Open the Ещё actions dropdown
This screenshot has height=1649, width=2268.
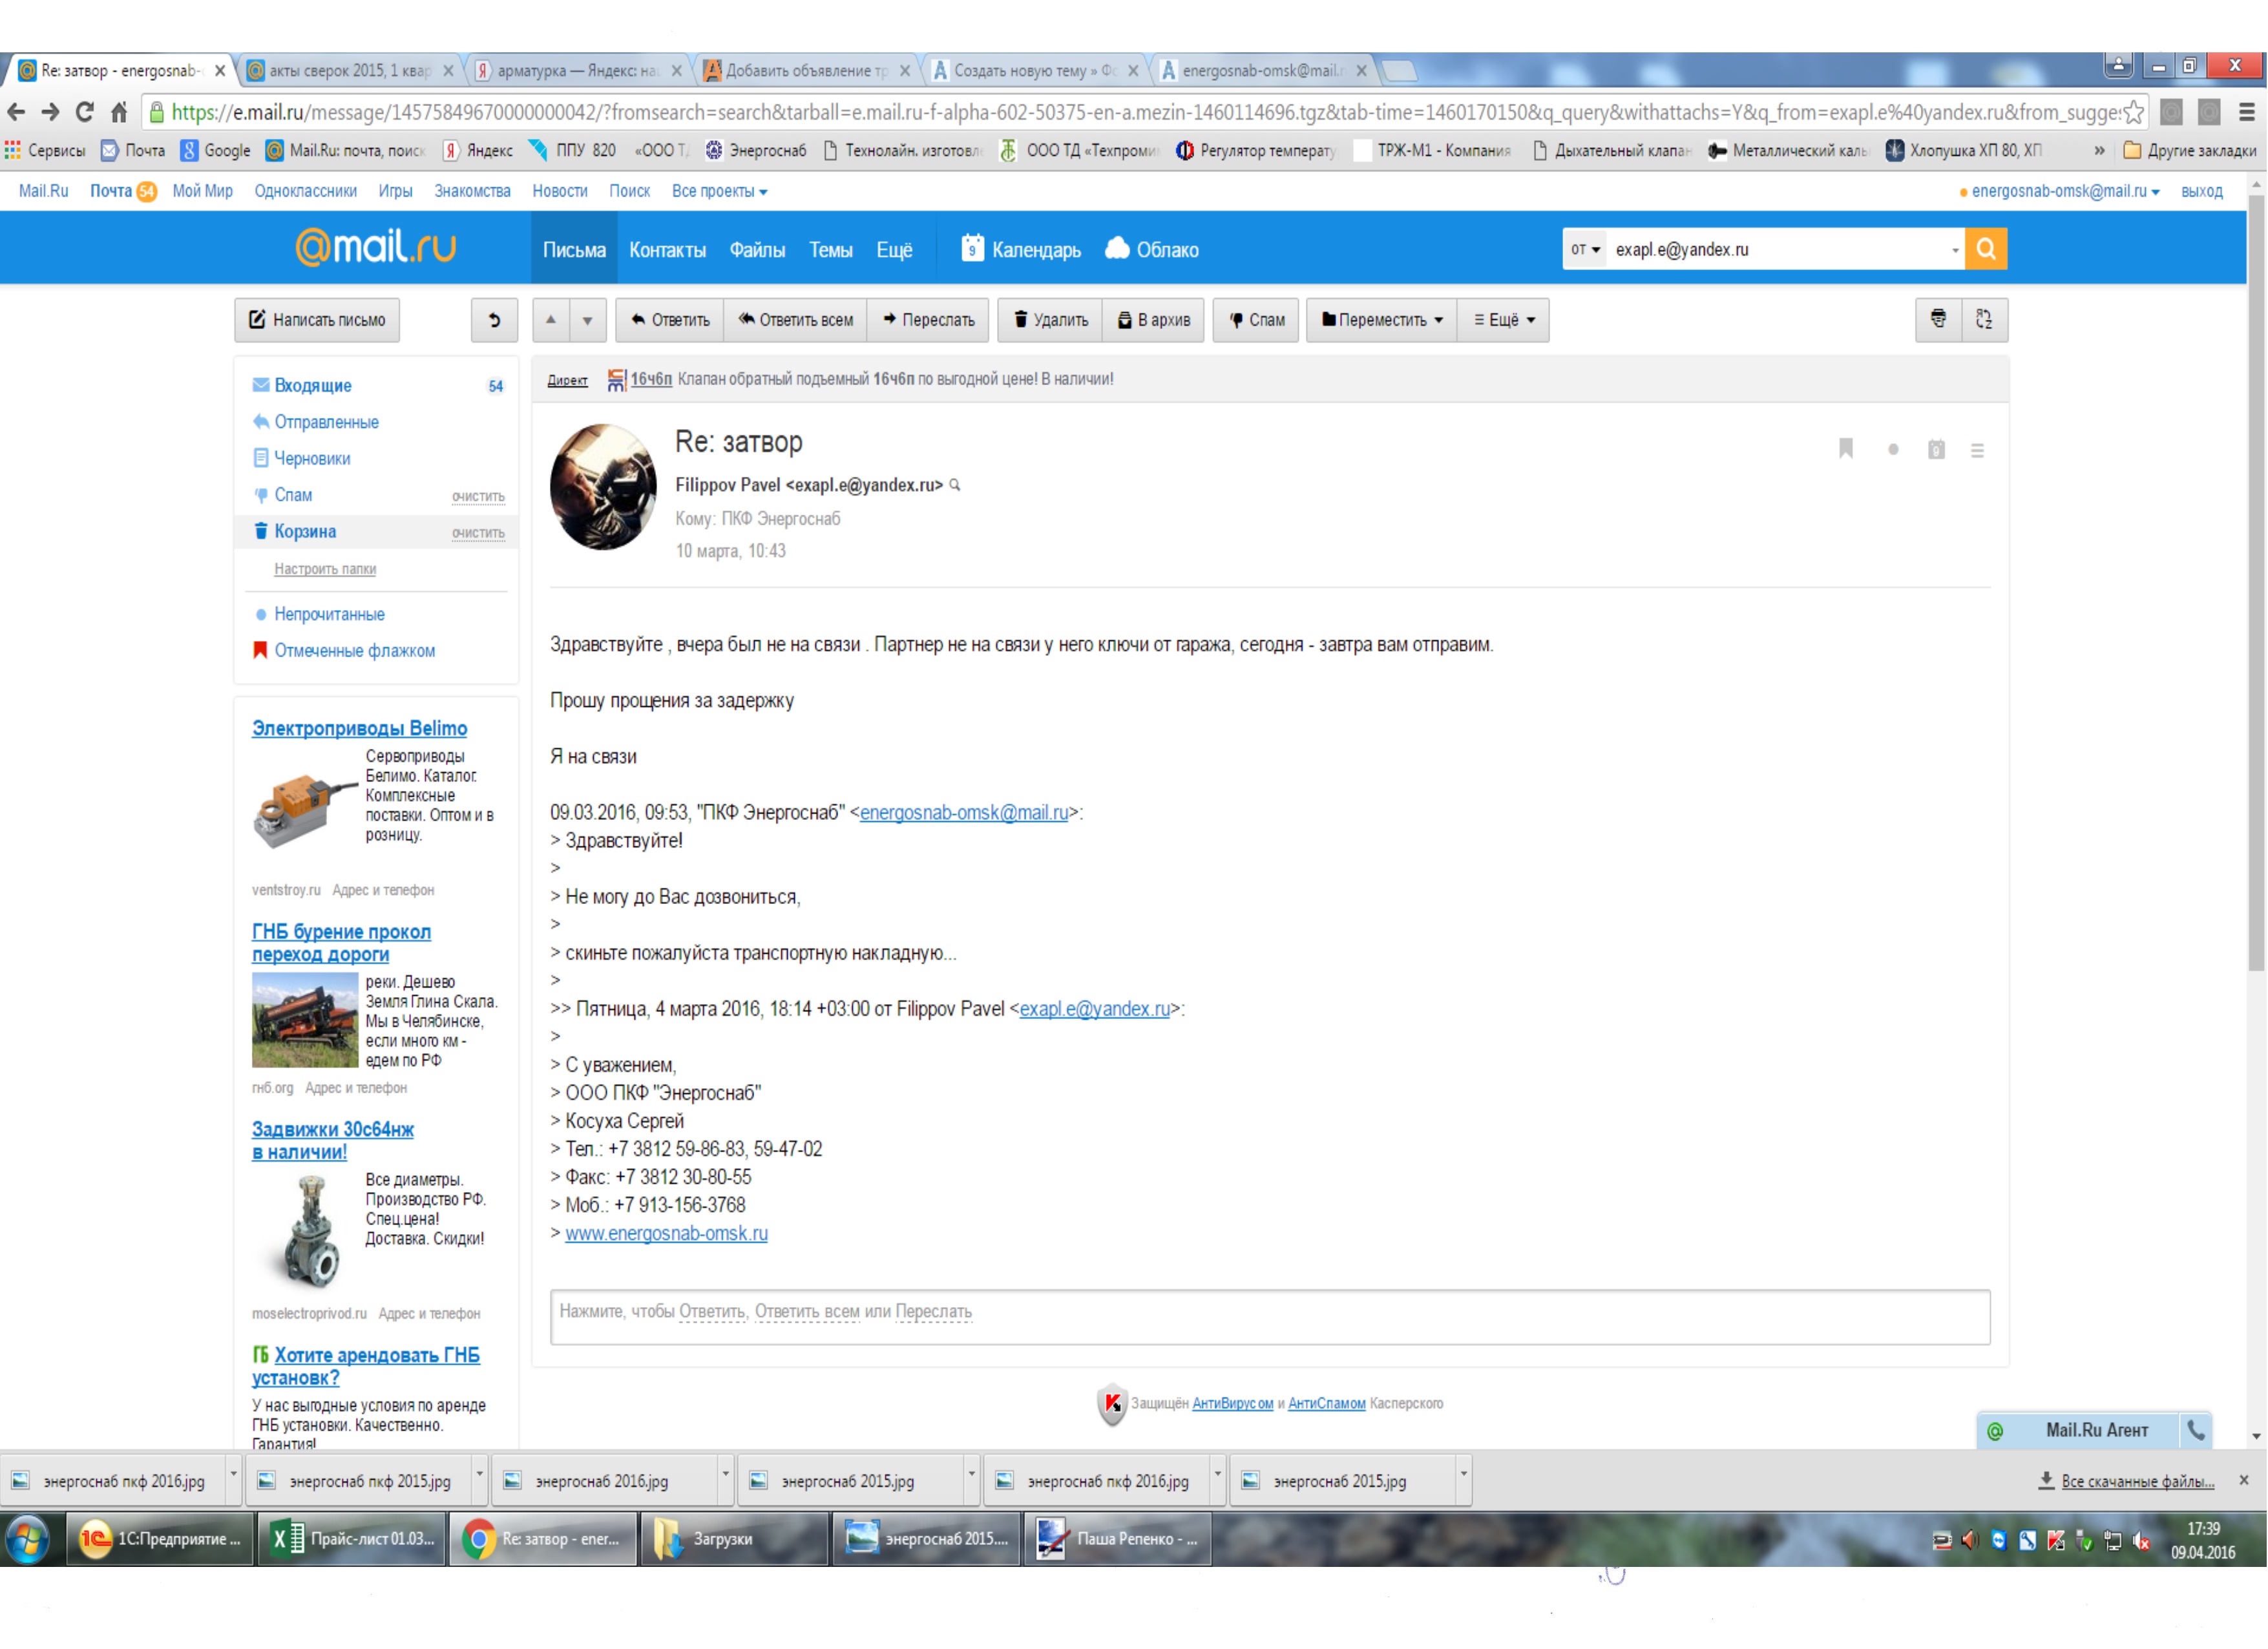pos(1503,320)
